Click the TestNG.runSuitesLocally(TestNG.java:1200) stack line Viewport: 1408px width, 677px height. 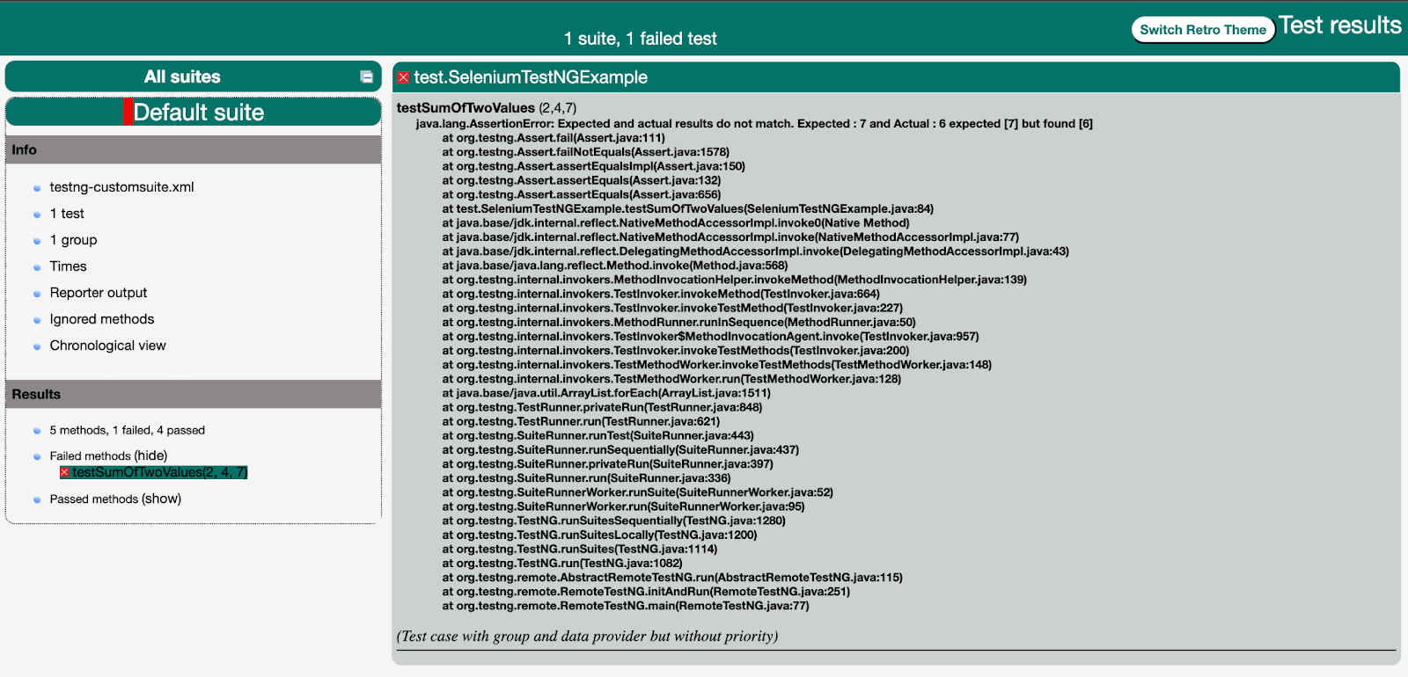[599, 535]
